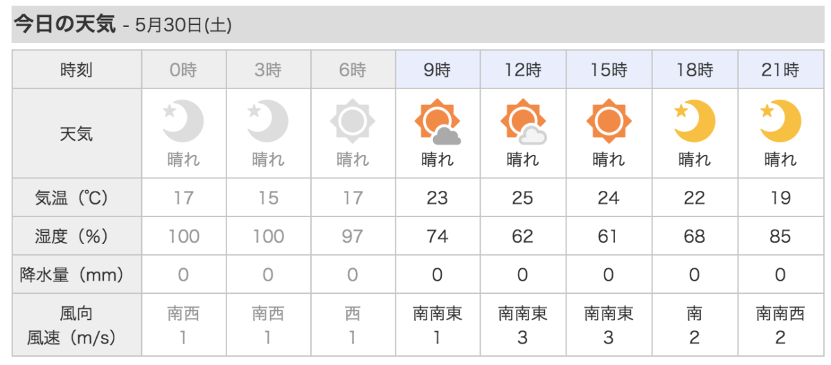Click the 天気 row label
Image resolution: width=831 pixels, height=365 pixels.
point(77,133)
